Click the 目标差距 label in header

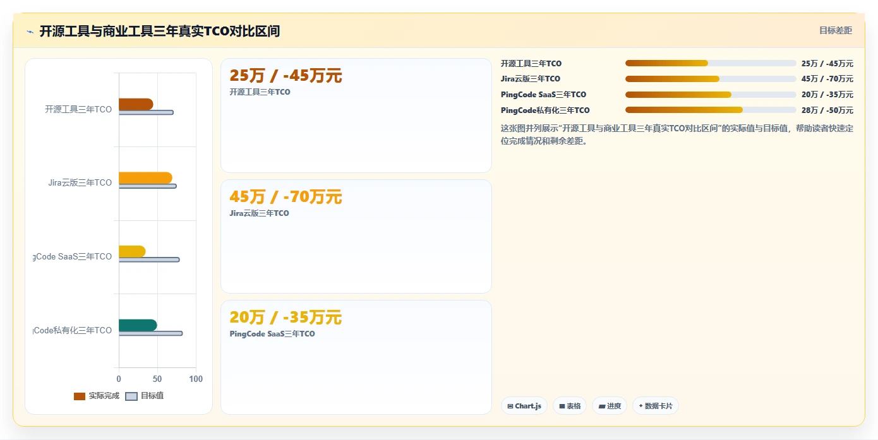tap(836, 30)
